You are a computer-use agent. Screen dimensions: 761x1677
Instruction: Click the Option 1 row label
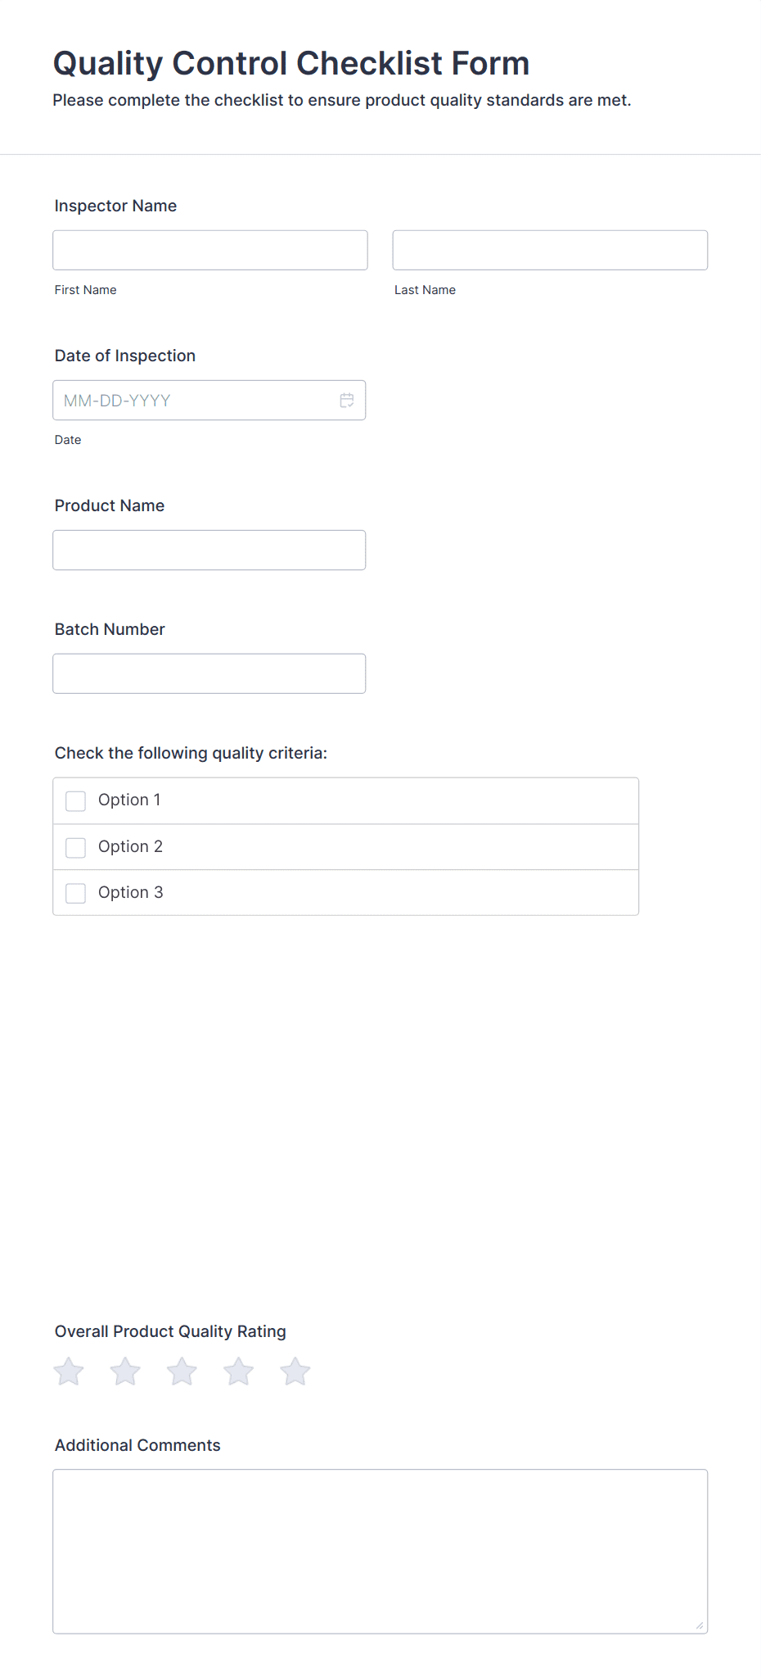129,800
